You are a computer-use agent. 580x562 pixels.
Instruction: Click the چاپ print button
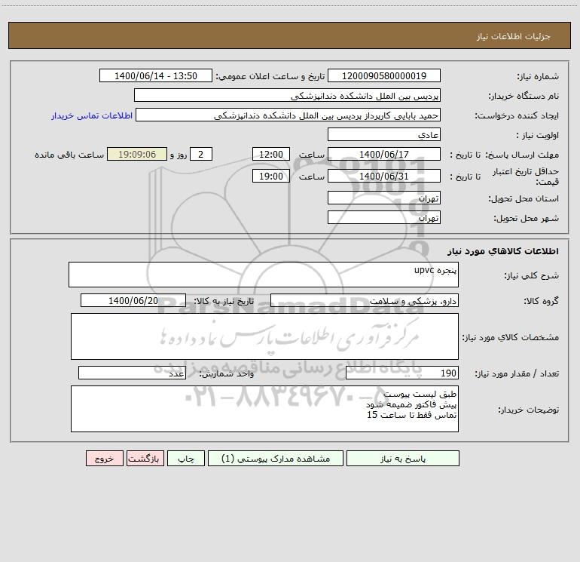tap(186, 459)
